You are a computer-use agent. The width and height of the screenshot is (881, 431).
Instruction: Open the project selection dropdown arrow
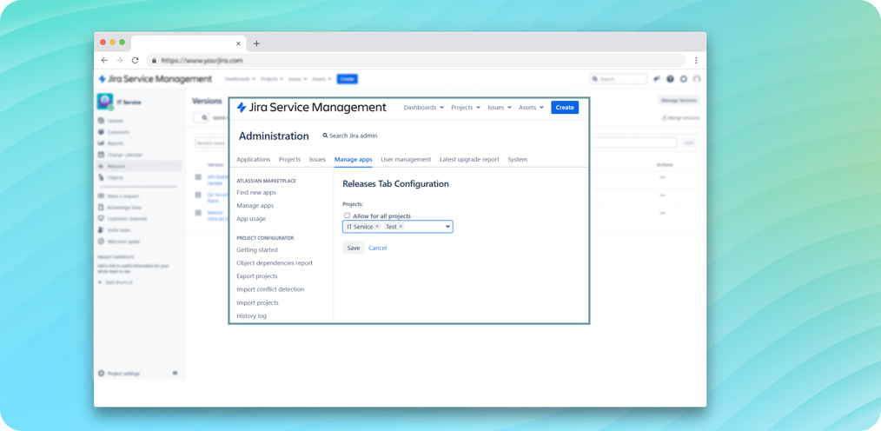pos(447,227)
